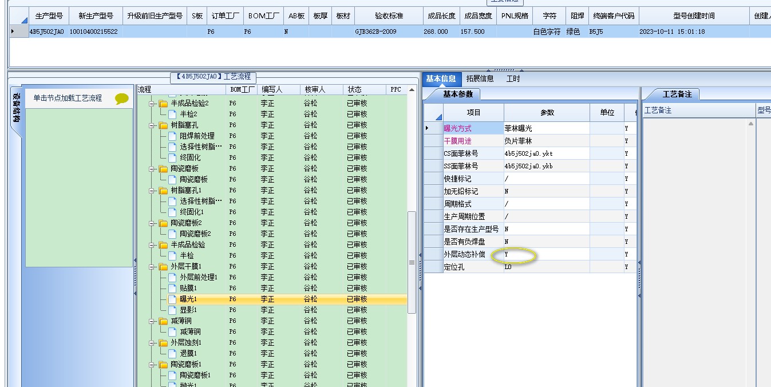Select the 半检 step row

point(187,255)
